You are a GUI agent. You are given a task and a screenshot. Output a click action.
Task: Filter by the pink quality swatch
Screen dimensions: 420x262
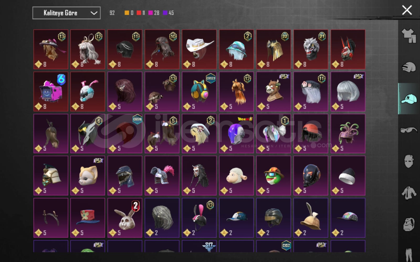[151, 13]
